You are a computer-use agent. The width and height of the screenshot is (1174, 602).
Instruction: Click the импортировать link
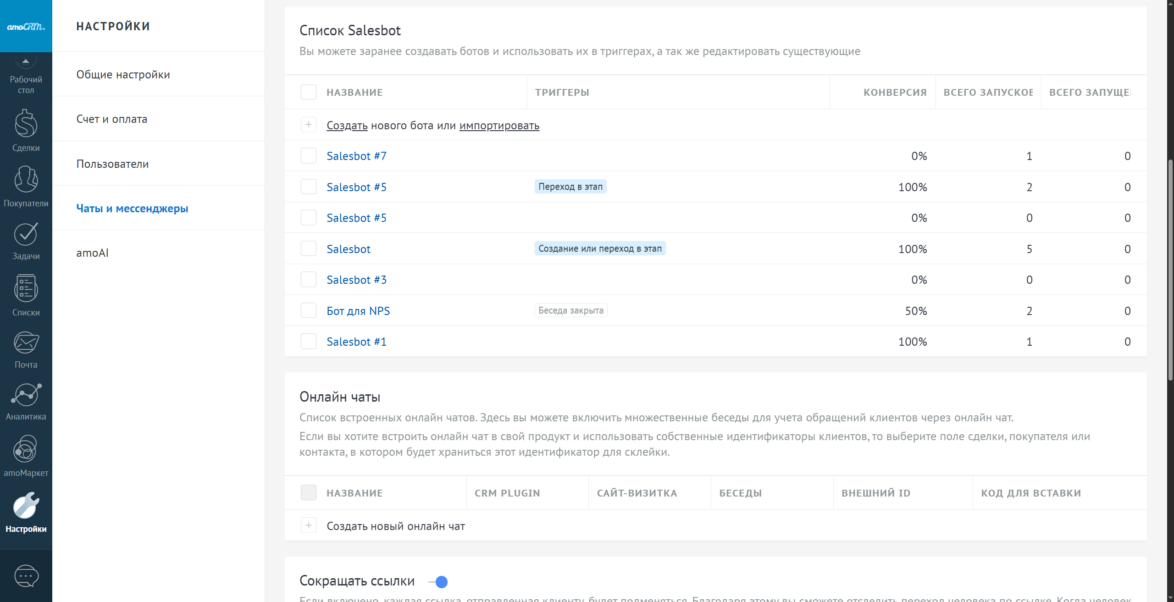tap(499, 126)
